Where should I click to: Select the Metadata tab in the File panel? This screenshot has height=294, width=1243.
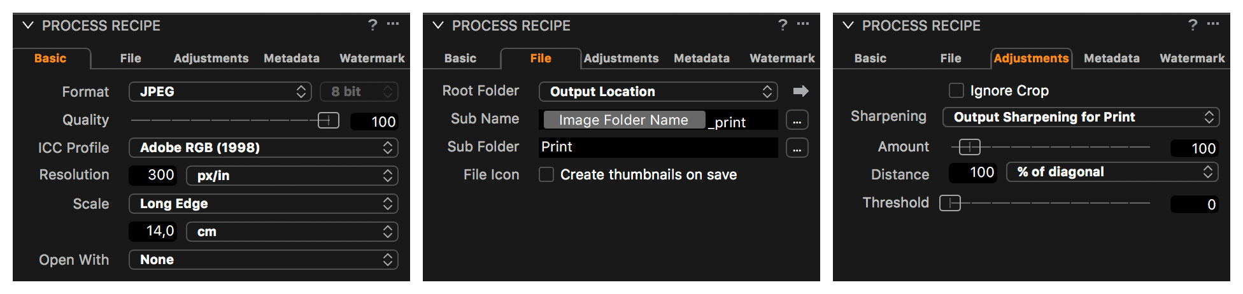[702, 58]
